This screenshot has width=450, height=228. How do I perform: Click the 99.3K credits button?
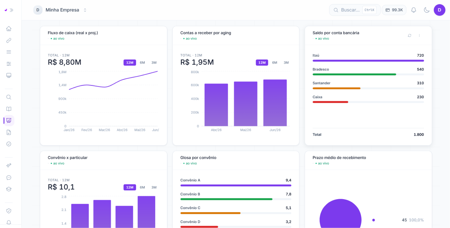[394, 10]
